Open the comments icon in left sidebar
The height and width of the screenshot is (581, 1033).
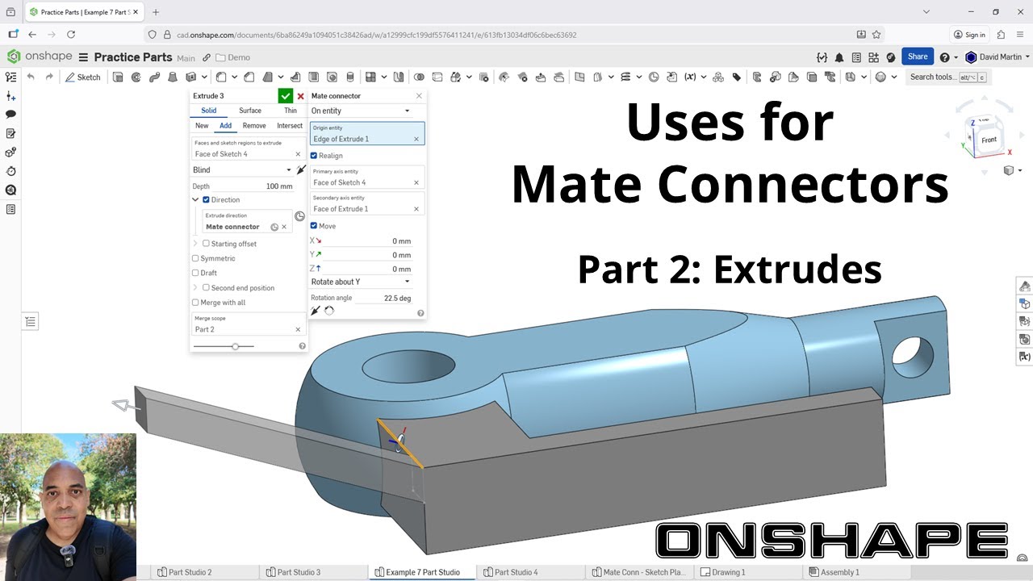pos(10,115)
